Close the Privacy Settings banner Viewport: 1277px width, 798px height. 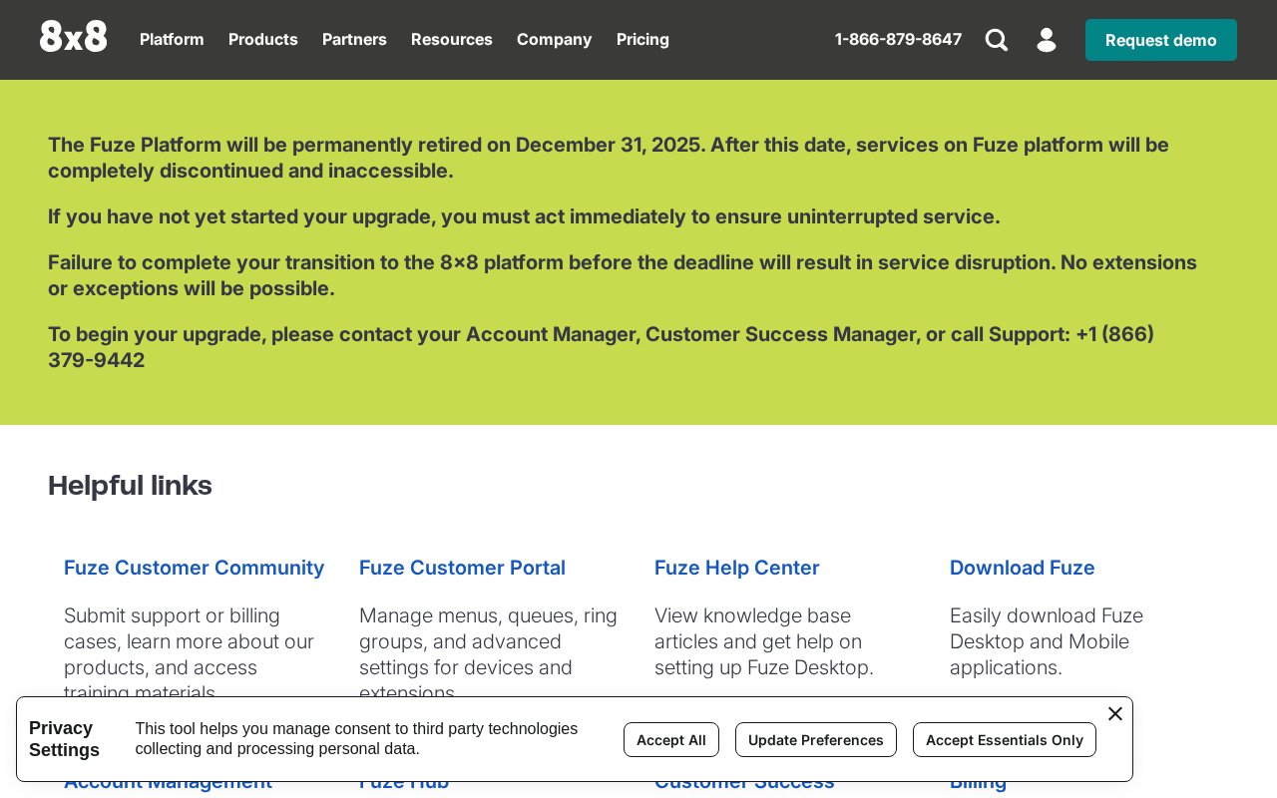tap(1115, 713)
